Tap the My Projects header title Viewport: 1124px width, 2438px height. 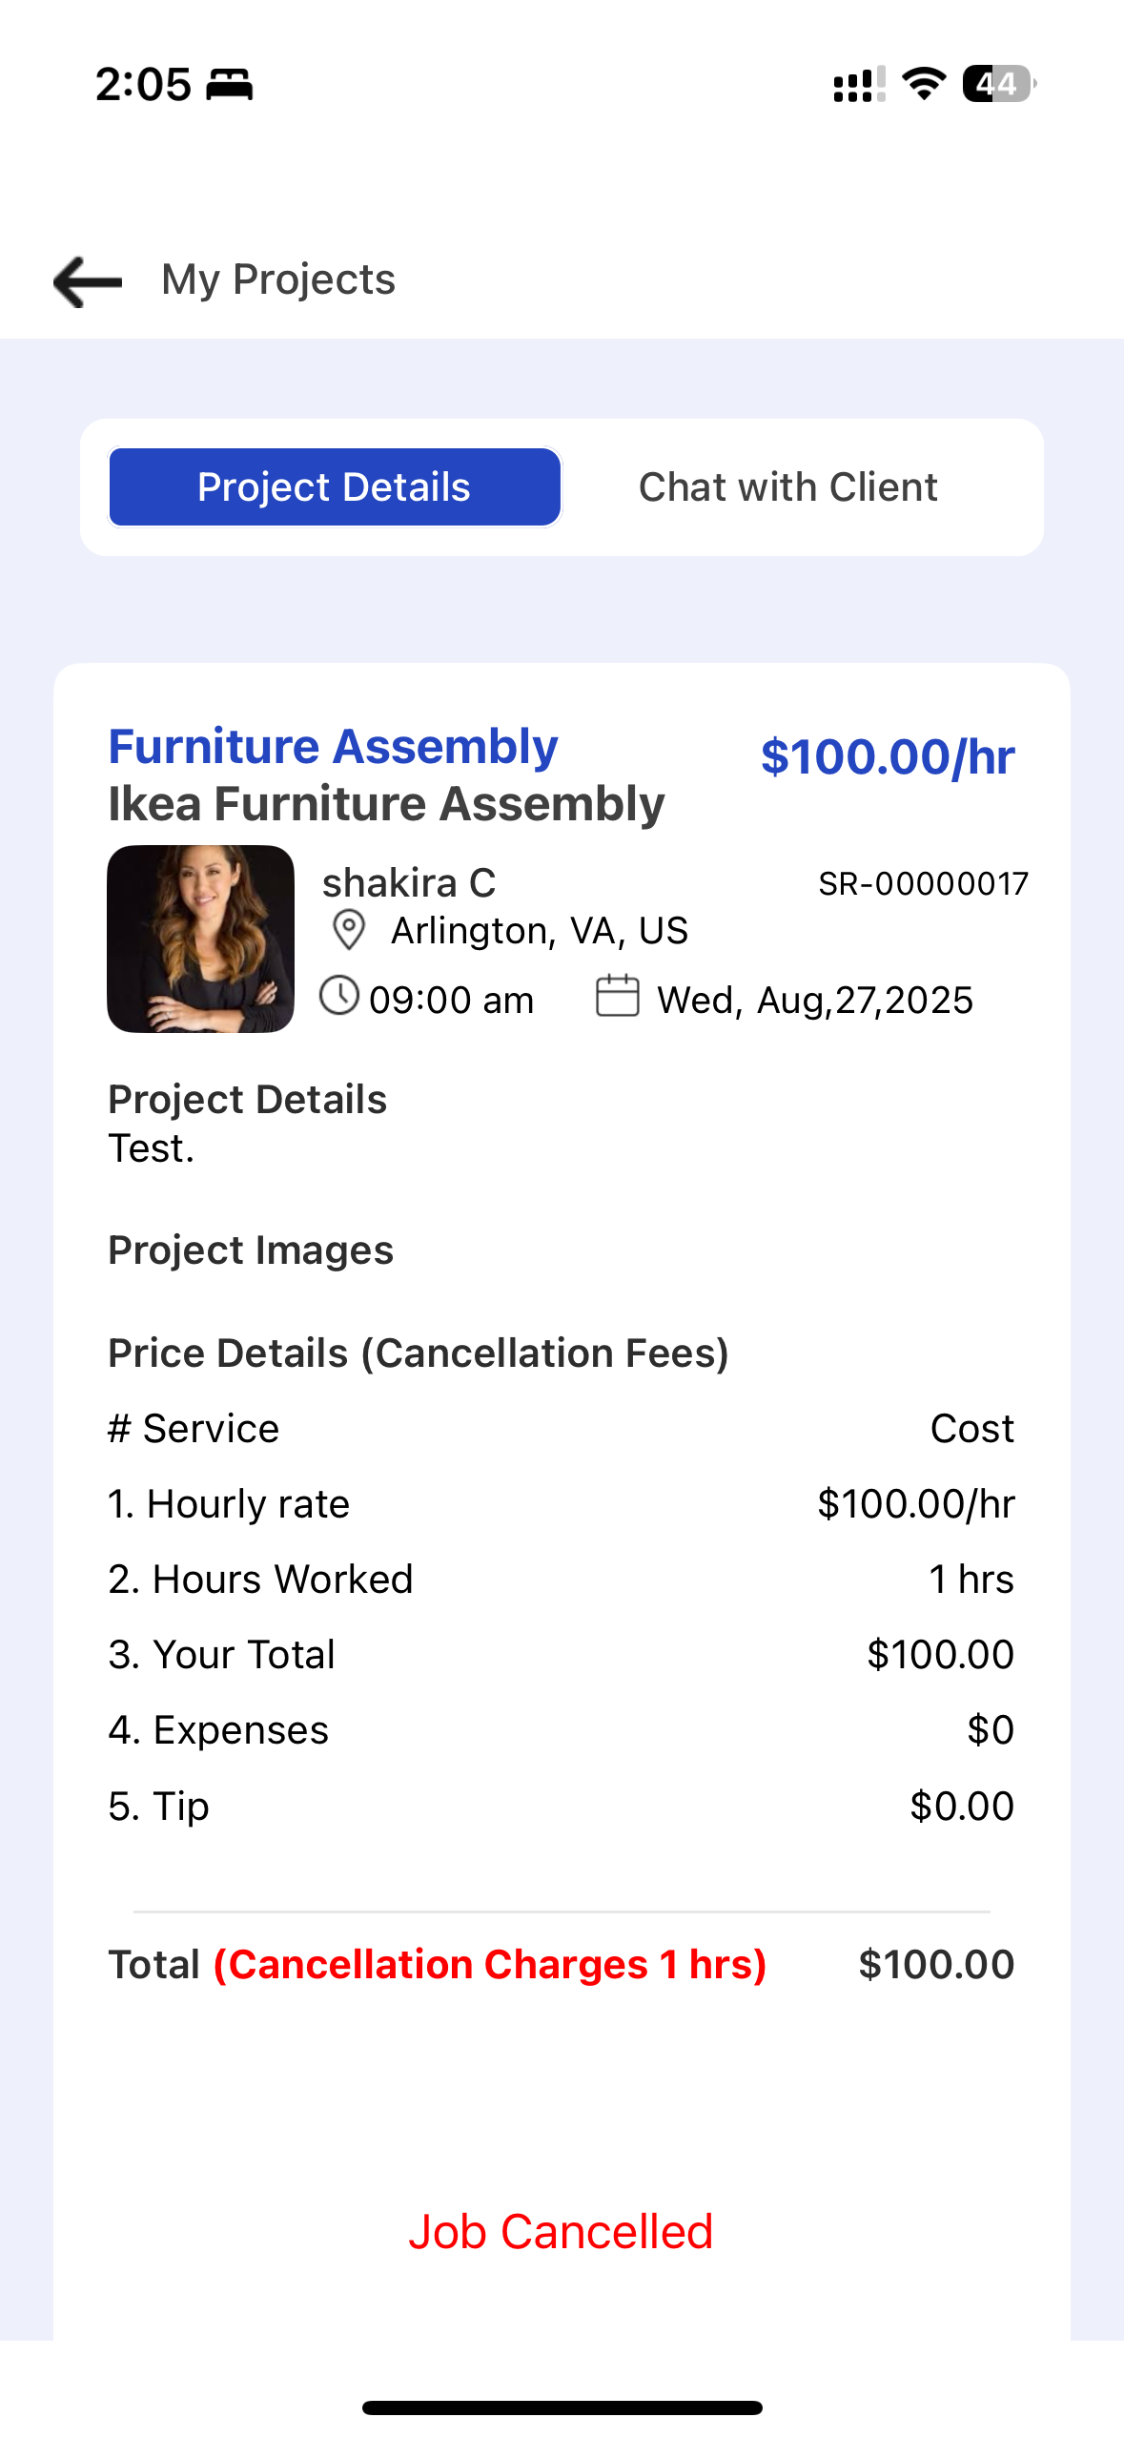pos(278,279)
